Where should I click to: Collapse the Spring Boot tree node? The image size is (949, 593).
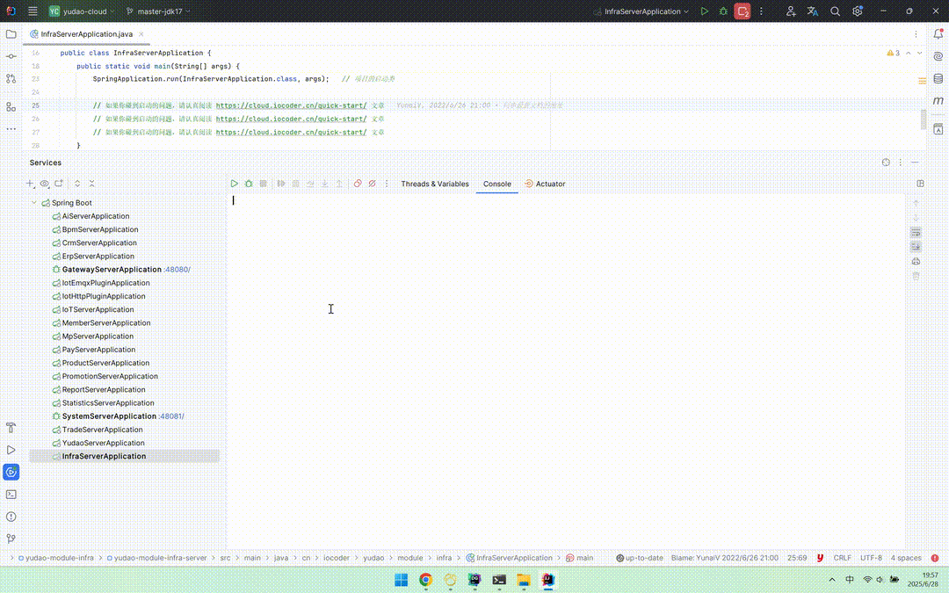(34, 203)
